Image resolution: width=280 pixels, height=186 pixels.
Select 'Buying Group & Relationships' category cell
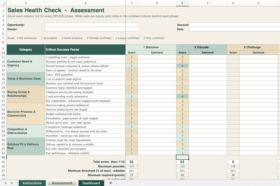26,94
